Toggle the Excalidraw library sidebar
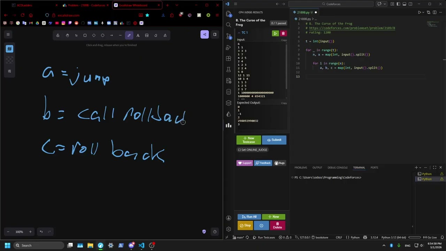Image resolution: width=446 pixels, height=251 pixels. pyautogui.click(x=215, y=34)
